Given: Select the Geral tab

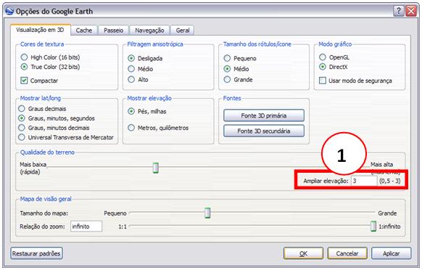Looking at the screenshot, I should click(x=183, y=30).
